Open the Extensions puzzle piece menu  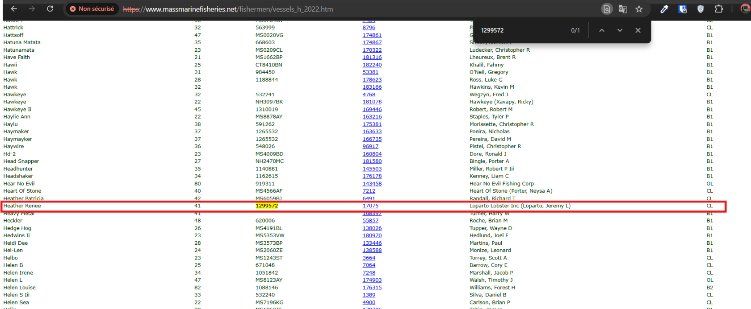718,9
